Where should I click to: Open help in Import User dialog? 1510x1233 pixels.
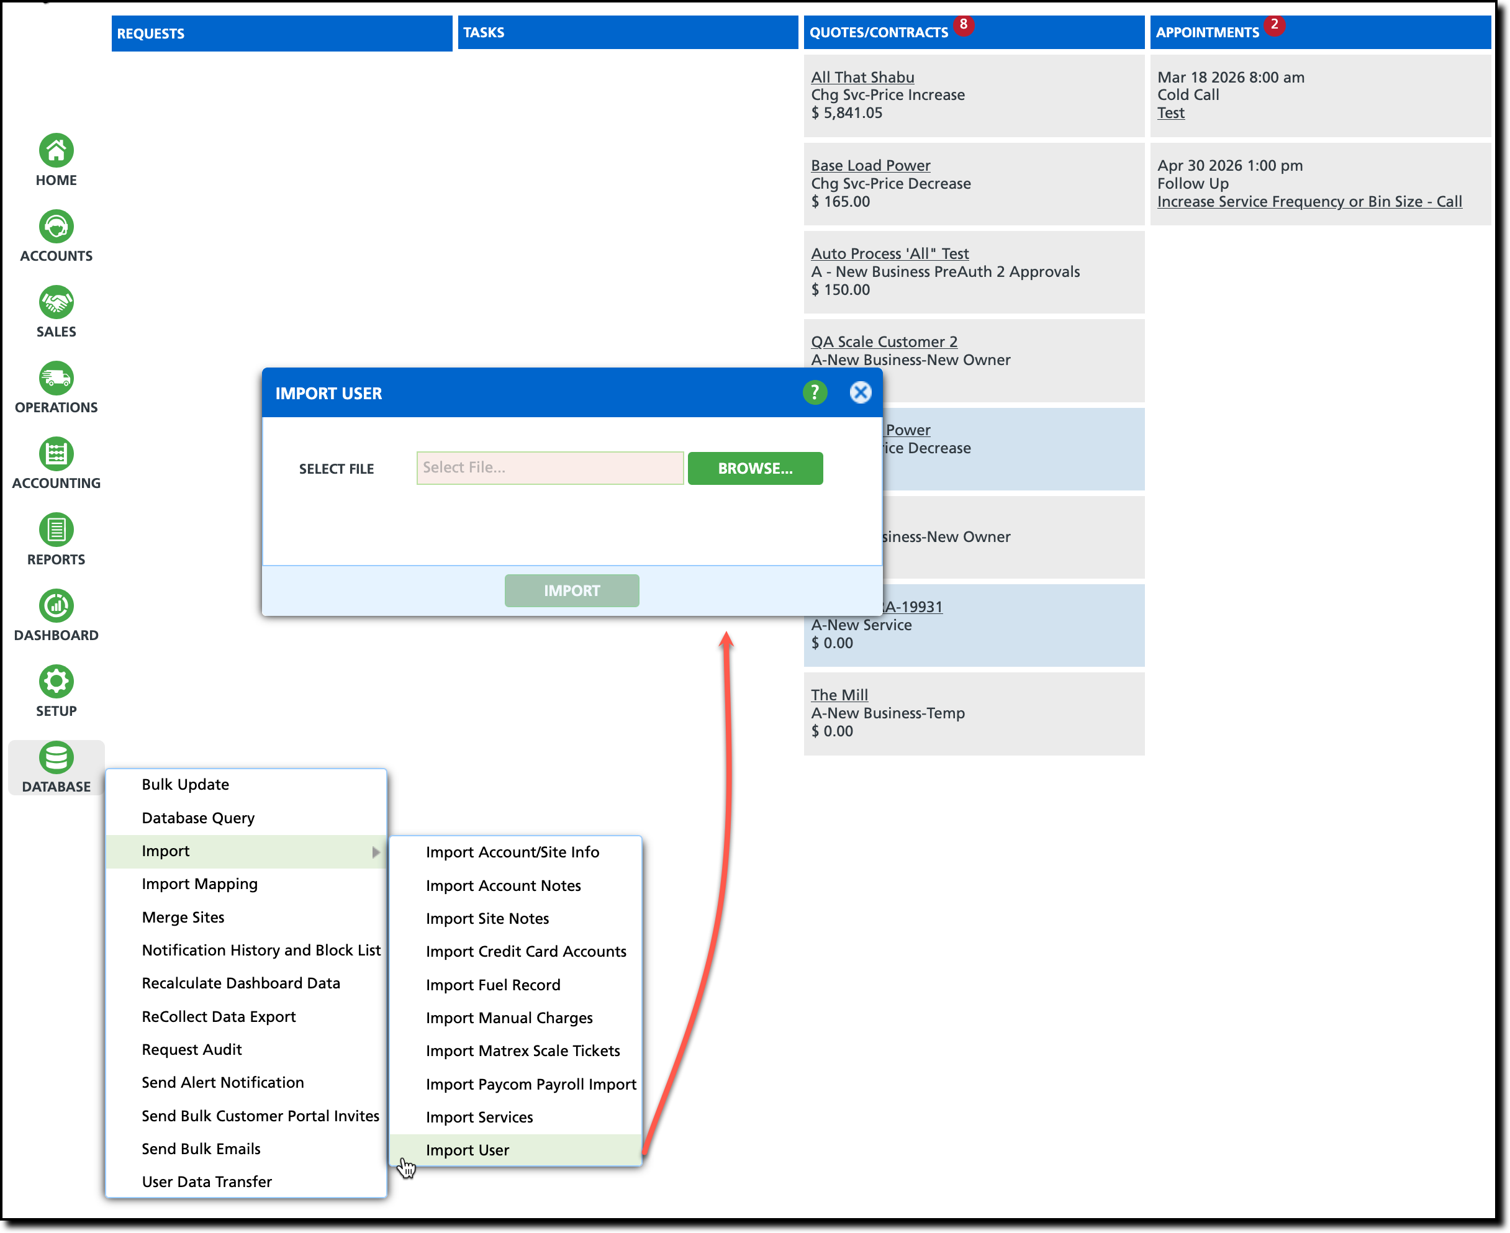(815, 392)
